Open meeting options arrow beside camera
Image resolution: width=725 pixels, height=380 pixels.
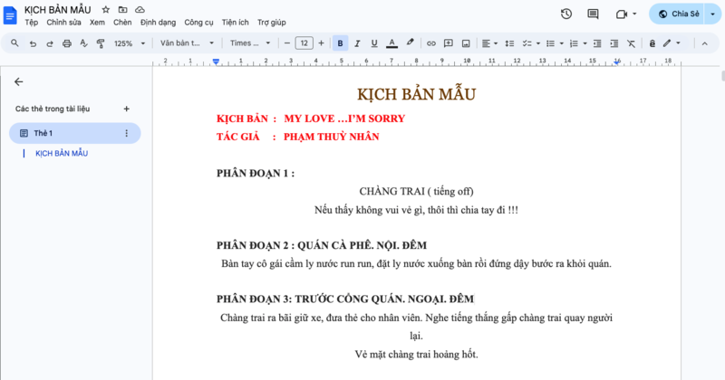pyautogui.click(x=634, y=14)
